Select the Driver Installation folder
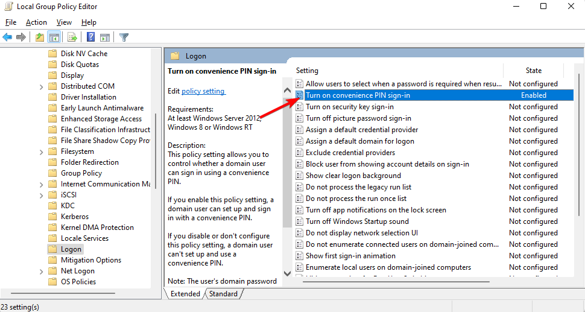Screen dimensions: 585x312 (89, 97)
